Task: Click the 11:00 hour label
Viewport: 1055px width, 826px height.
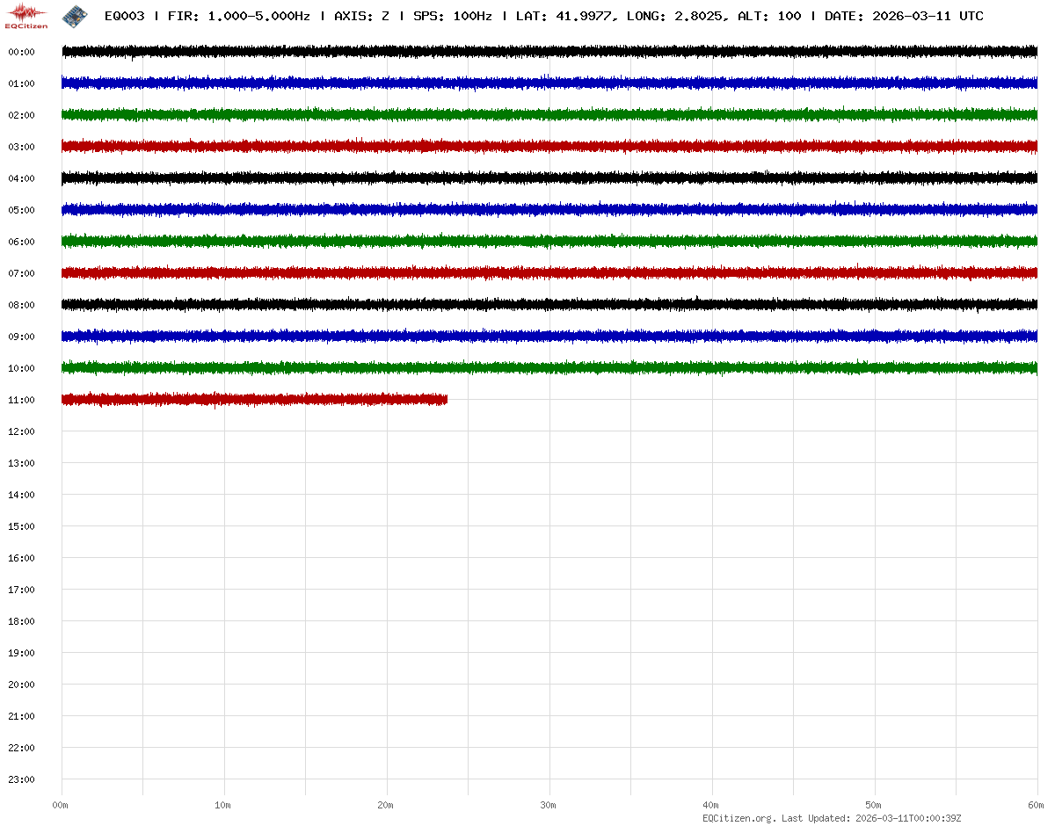Action: pyautogui.click(x=21, y=400)
